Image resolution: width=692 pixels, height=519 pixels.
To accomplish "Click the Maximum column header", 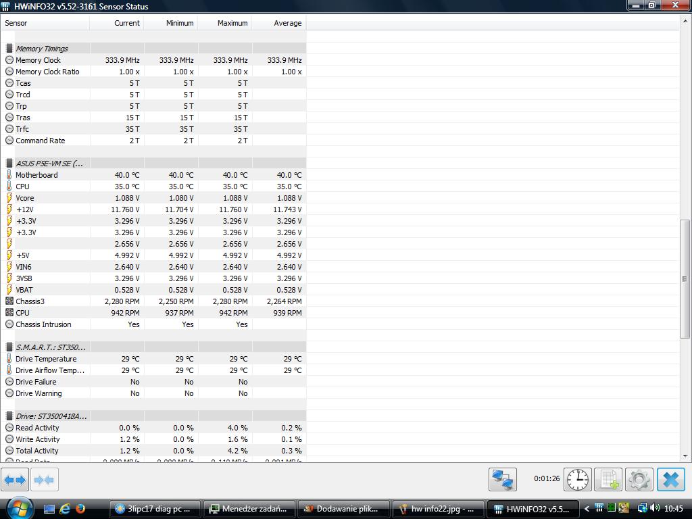I will (225, 23).
